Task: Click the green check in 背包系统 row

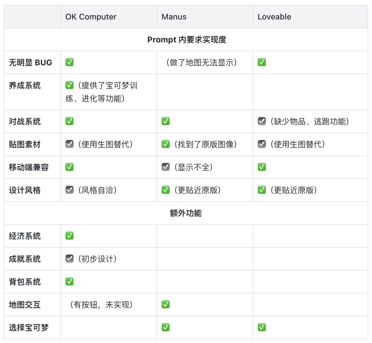Action: pos(70,282)
